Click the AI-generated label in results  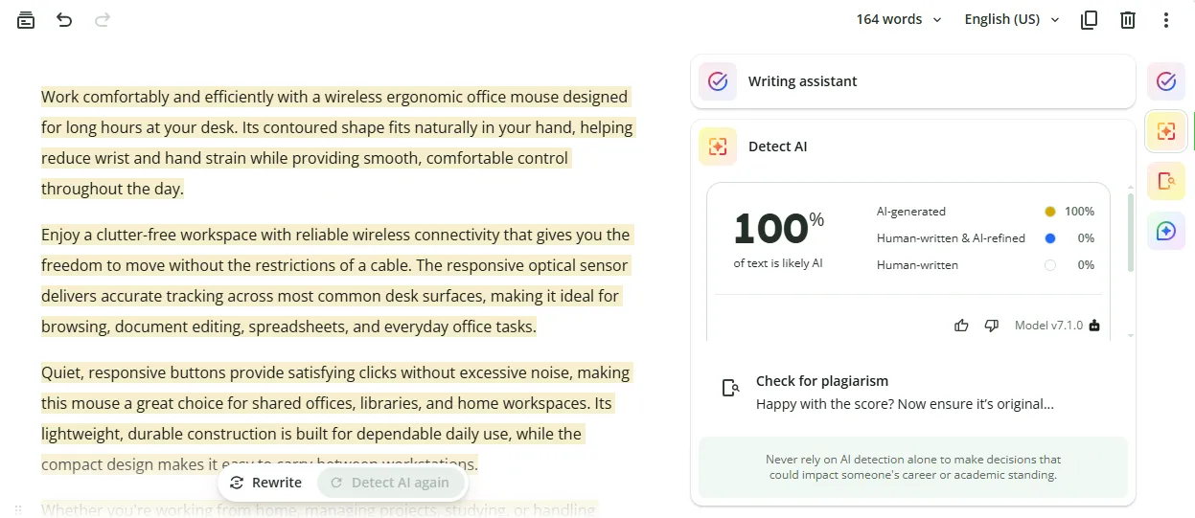point(910,212)
